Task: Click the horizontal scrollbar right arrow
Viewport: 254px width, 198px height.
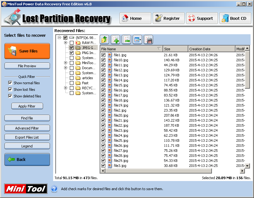Action: click(242, 171)
